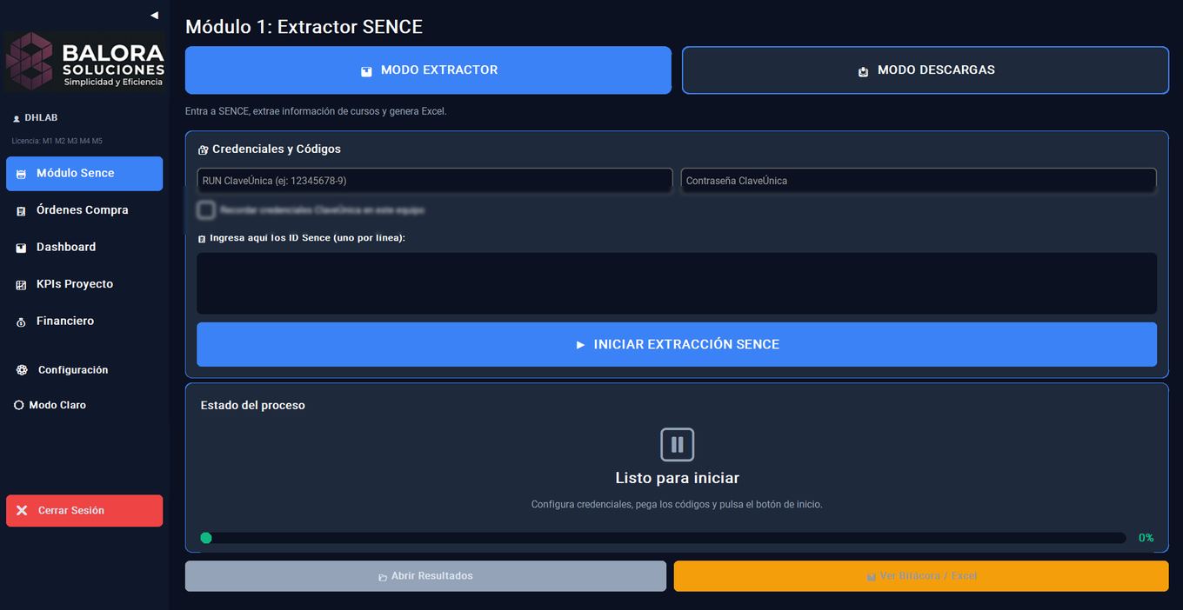
Task: Click the icon on Ver Bitácora / Excel
Action: pyautogui.click(x=871, y=577)
